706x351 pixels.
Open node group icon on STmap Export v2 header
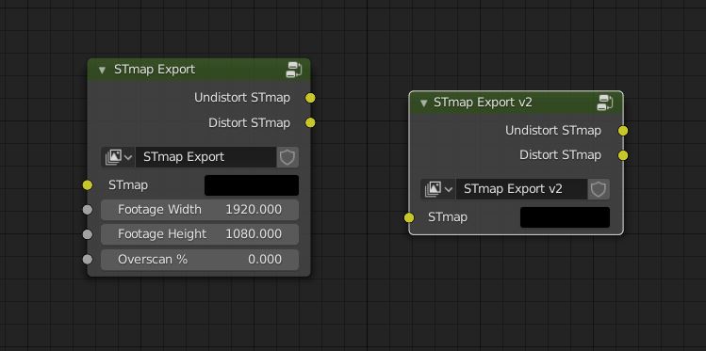(605, 103)
